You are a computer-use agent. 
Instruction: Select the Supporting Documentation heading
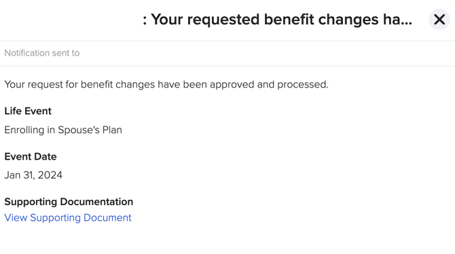[69, 202]
